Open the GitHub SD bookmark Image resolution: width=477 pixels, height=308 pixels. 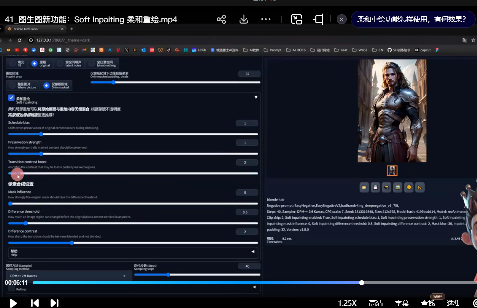coord(399,50)
